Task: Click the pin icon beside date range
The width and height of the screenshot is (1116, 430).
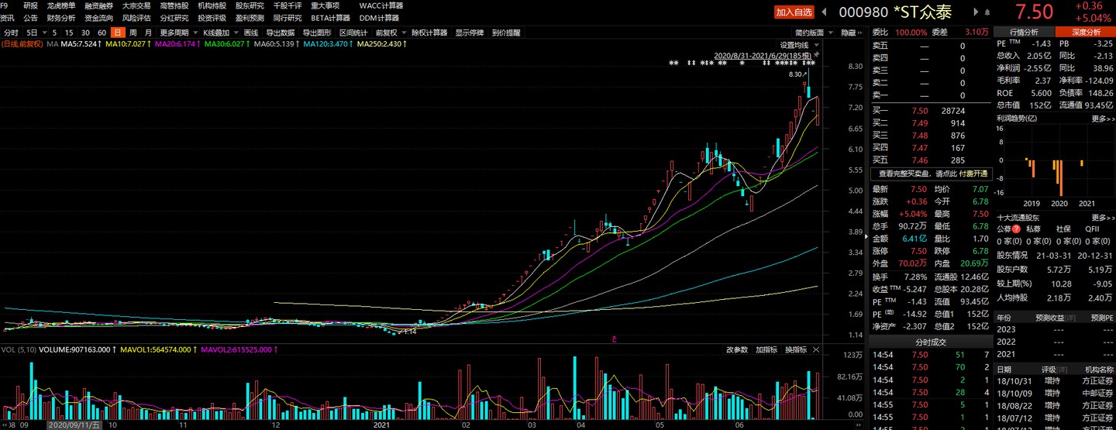Action: click(817, 56)
